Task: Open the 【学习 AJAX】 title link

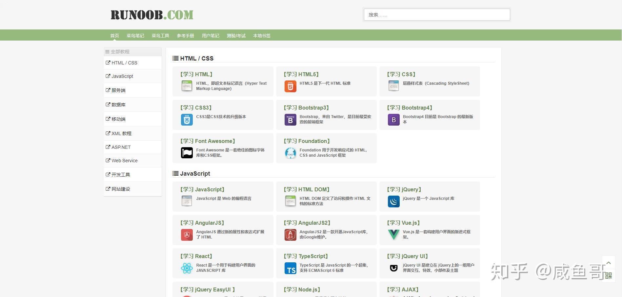Action: coord(403,289)
